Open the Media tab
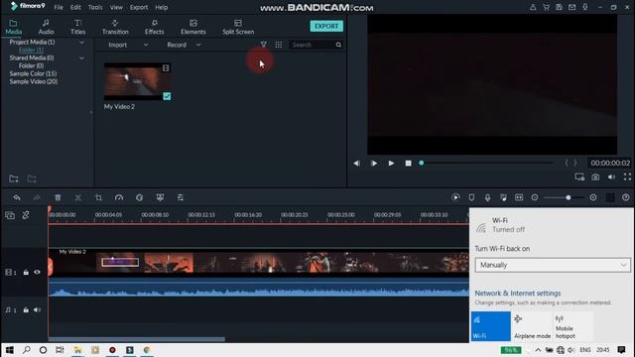The width and height of the screenshot is (635, 357). [x=13, y=27]
